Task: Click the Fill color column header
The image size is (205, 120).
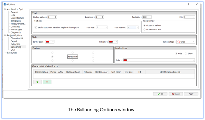Action: pos(88,72)
